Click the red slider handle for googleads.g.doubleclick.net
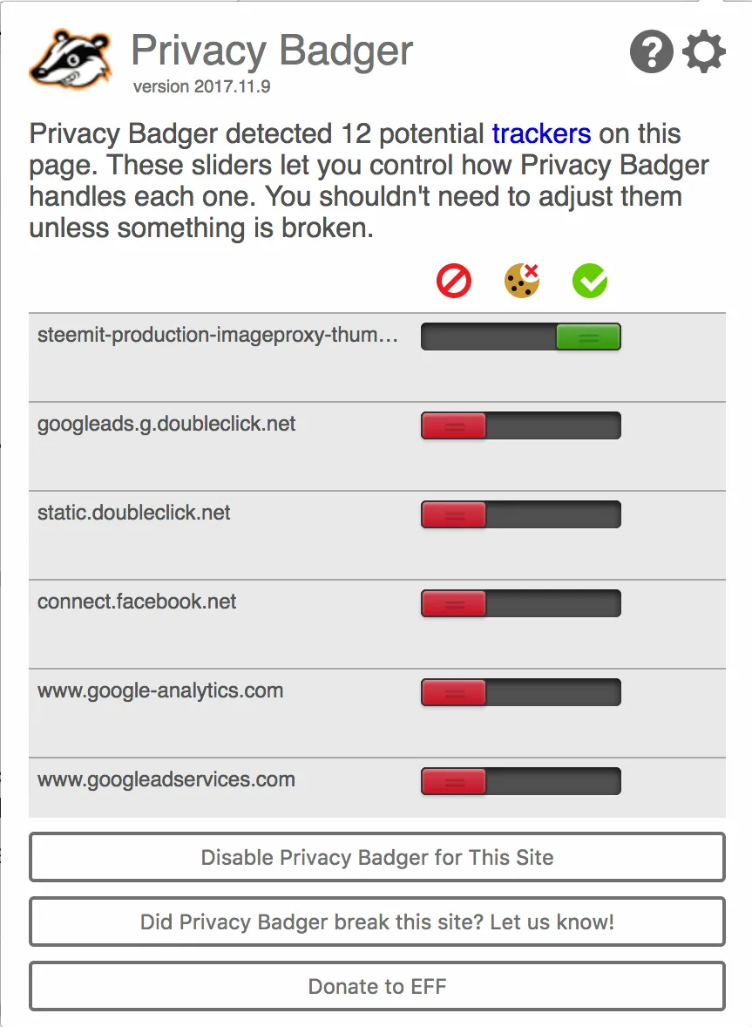The image size is (752, 1027). click(454, 425)
